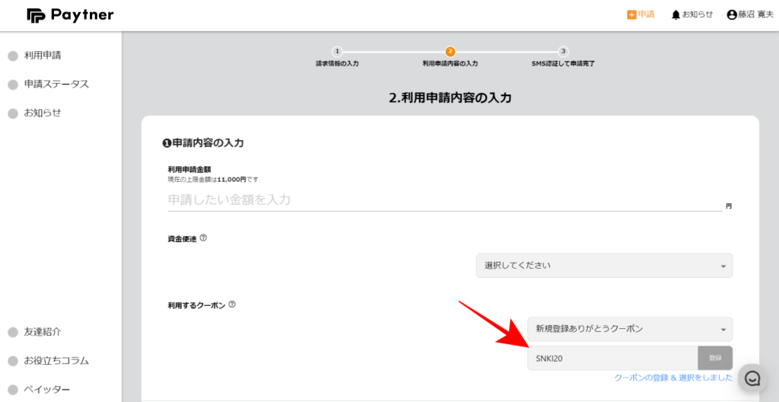Open the chat support bubble icon

click(x=752, y=378)
